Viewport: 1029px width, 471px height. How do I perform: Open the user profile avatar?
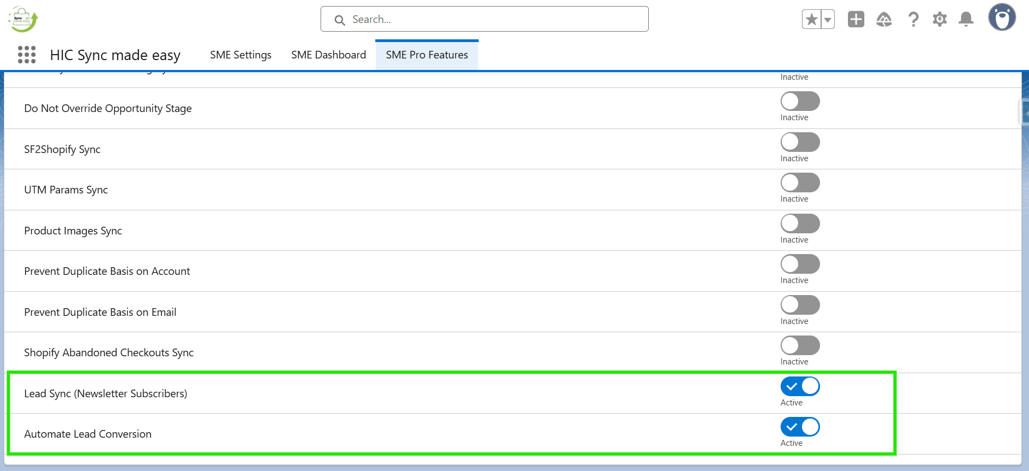coord(1002,17)
